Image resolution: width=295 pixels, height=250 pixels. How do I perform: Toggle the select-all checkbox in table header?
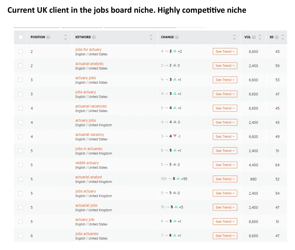21,37
